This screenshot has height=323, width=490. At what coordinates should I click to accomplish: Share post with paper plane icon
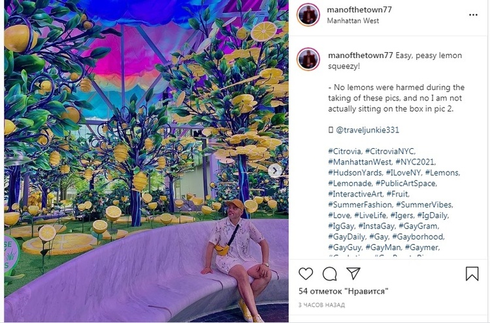click(x=353, y=273)
